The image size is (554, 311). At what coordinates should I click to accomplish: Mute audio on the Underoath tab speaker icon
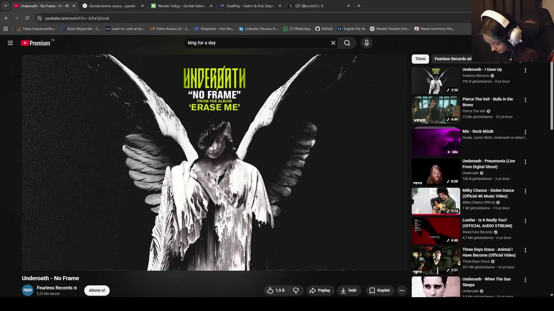(x=67, y=6)
